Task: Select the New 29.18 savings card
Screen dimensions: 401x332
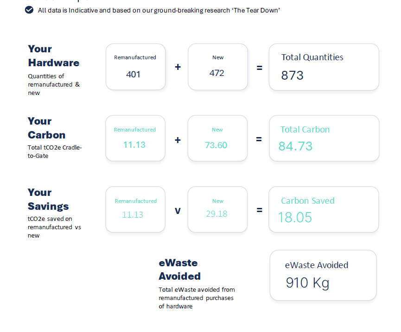Action: pyautogui.click(x=217, y=209)
